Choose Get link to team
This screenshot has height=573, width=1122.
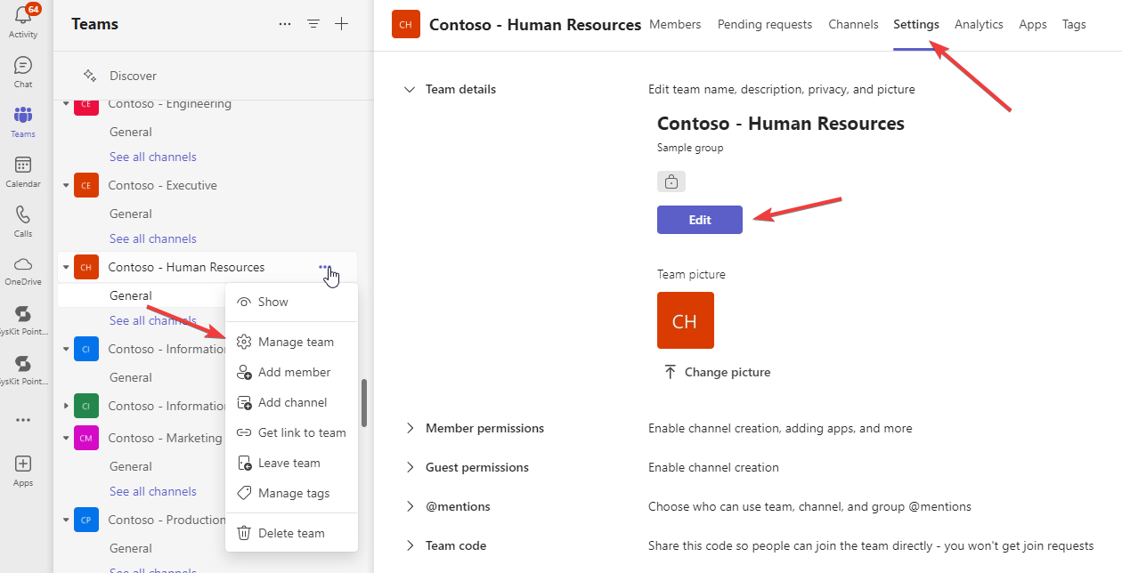(x=291, y=432)
